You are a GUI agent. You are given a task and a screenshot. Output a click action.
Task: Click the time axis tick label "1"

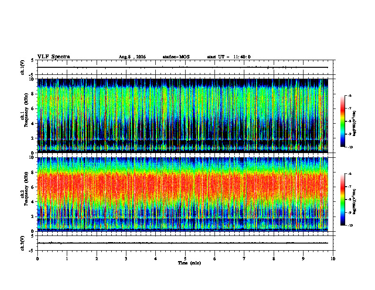(x=67, y=259)
